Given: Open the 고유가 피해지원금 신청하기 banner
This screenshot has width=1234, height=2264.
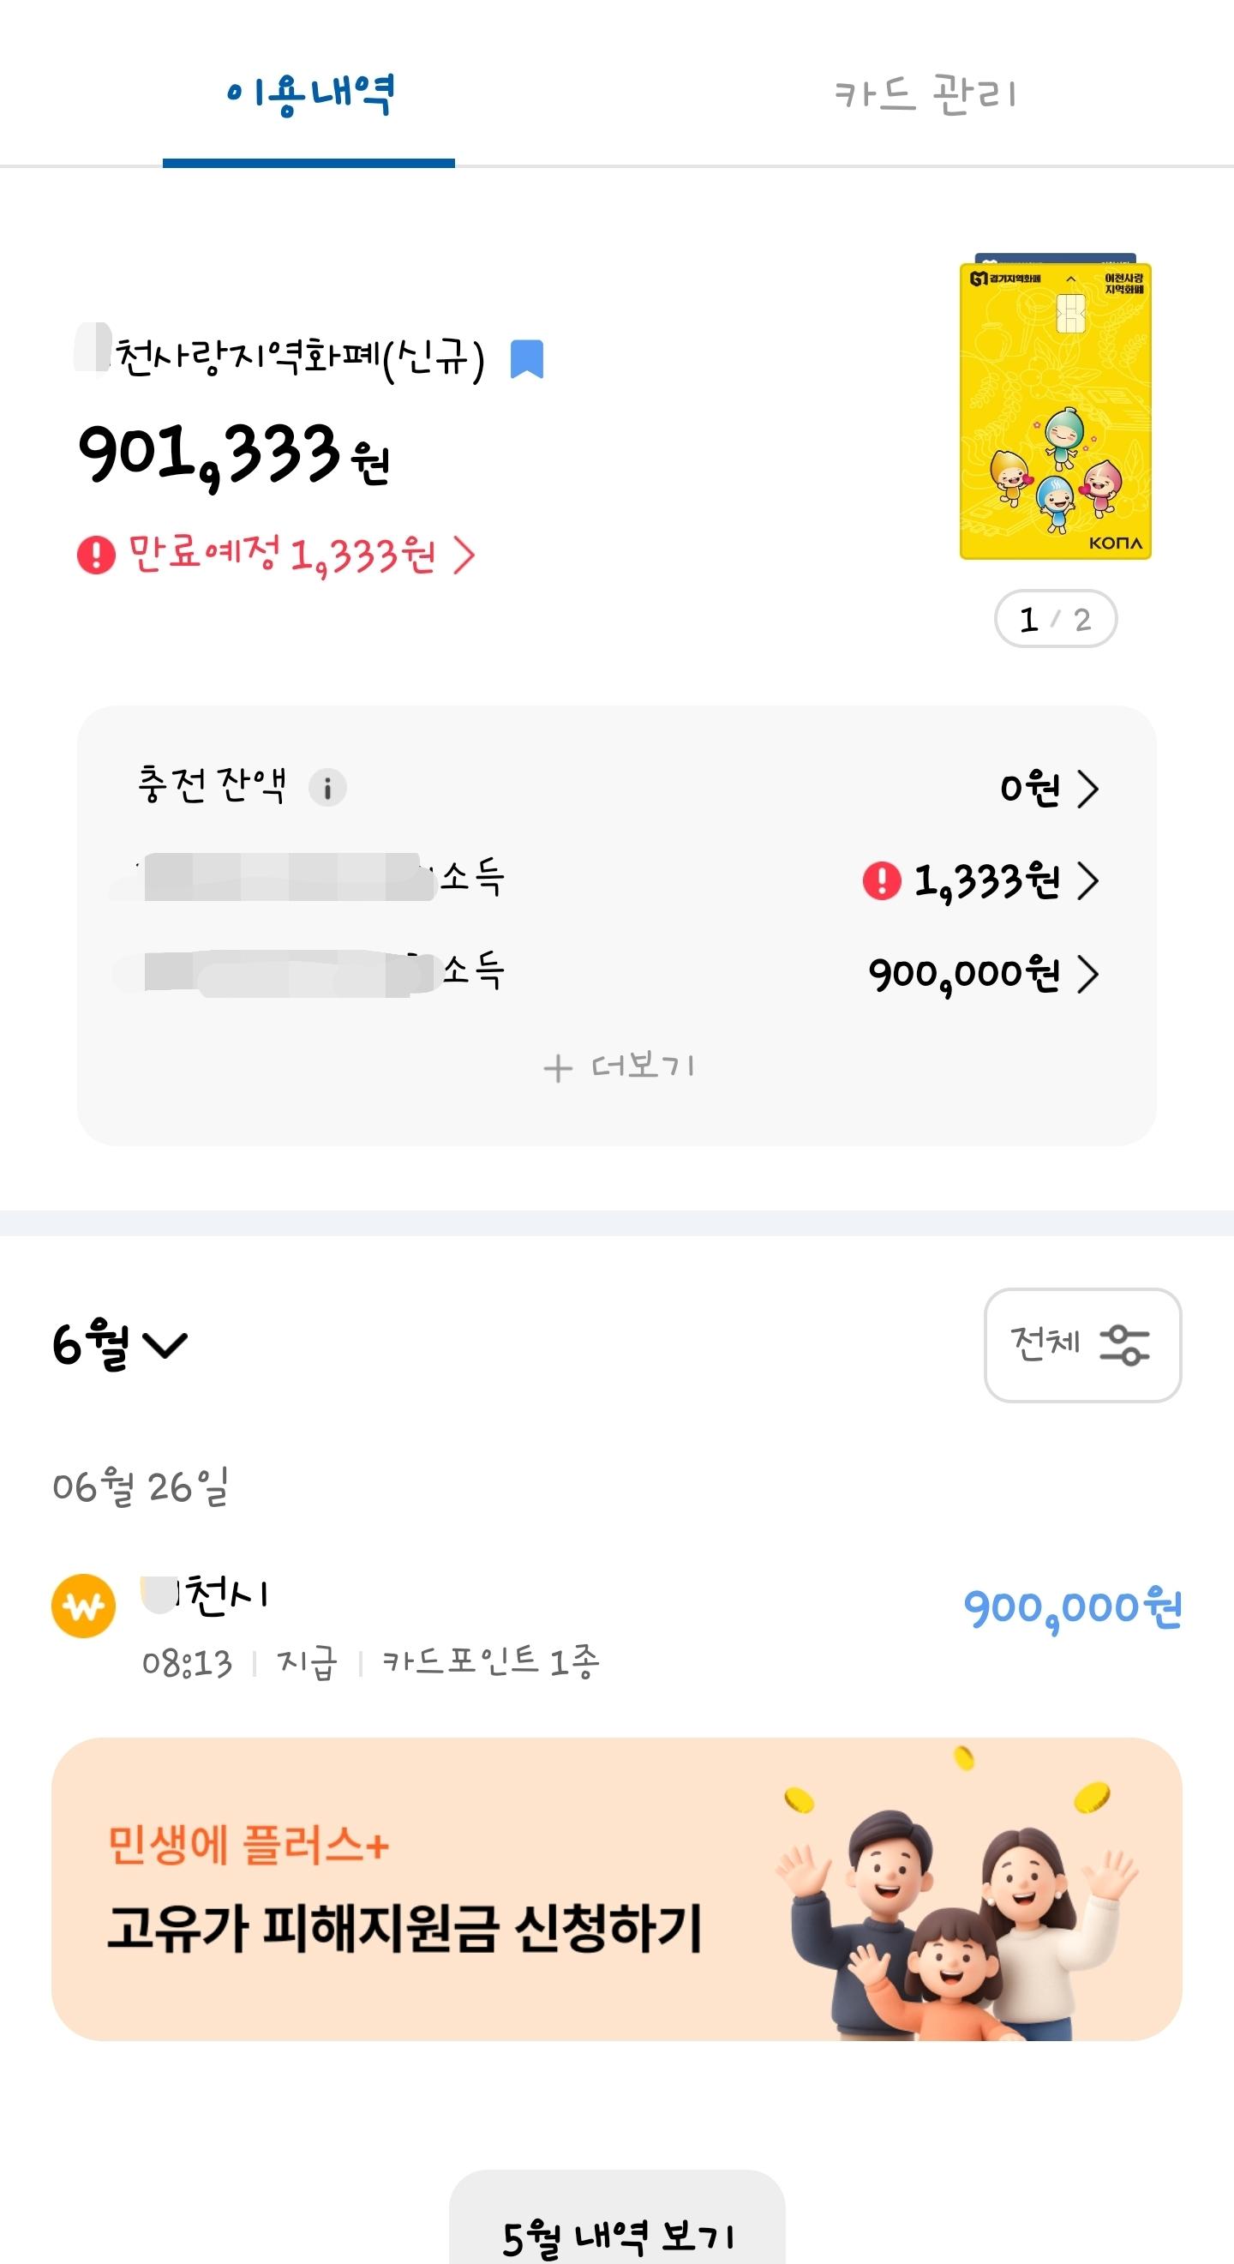Looking at the screenshot, I should (616, 1889).
